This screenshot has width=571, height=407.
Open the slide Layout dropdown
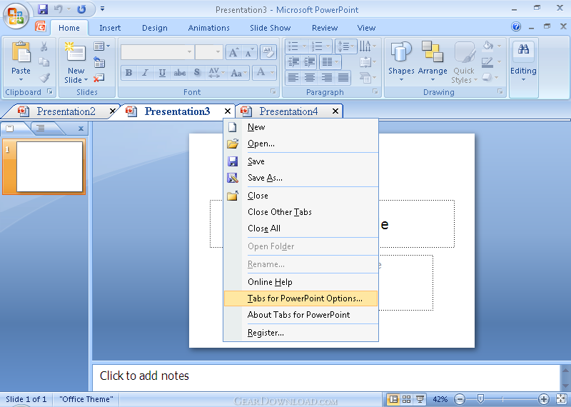pos(101,46)
